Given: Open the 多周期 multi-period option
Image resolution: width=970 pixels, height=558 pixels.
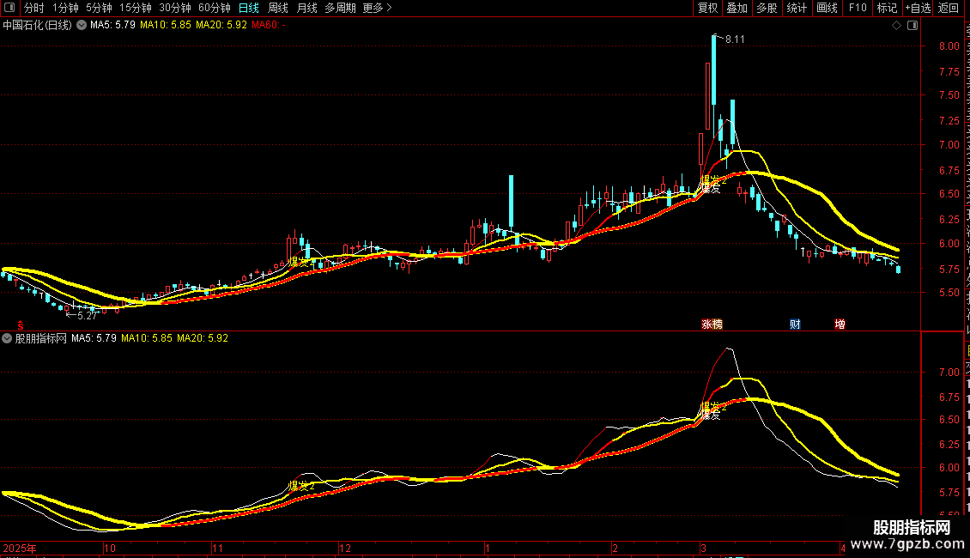Looking at the screenshot, I should [340, 8].
